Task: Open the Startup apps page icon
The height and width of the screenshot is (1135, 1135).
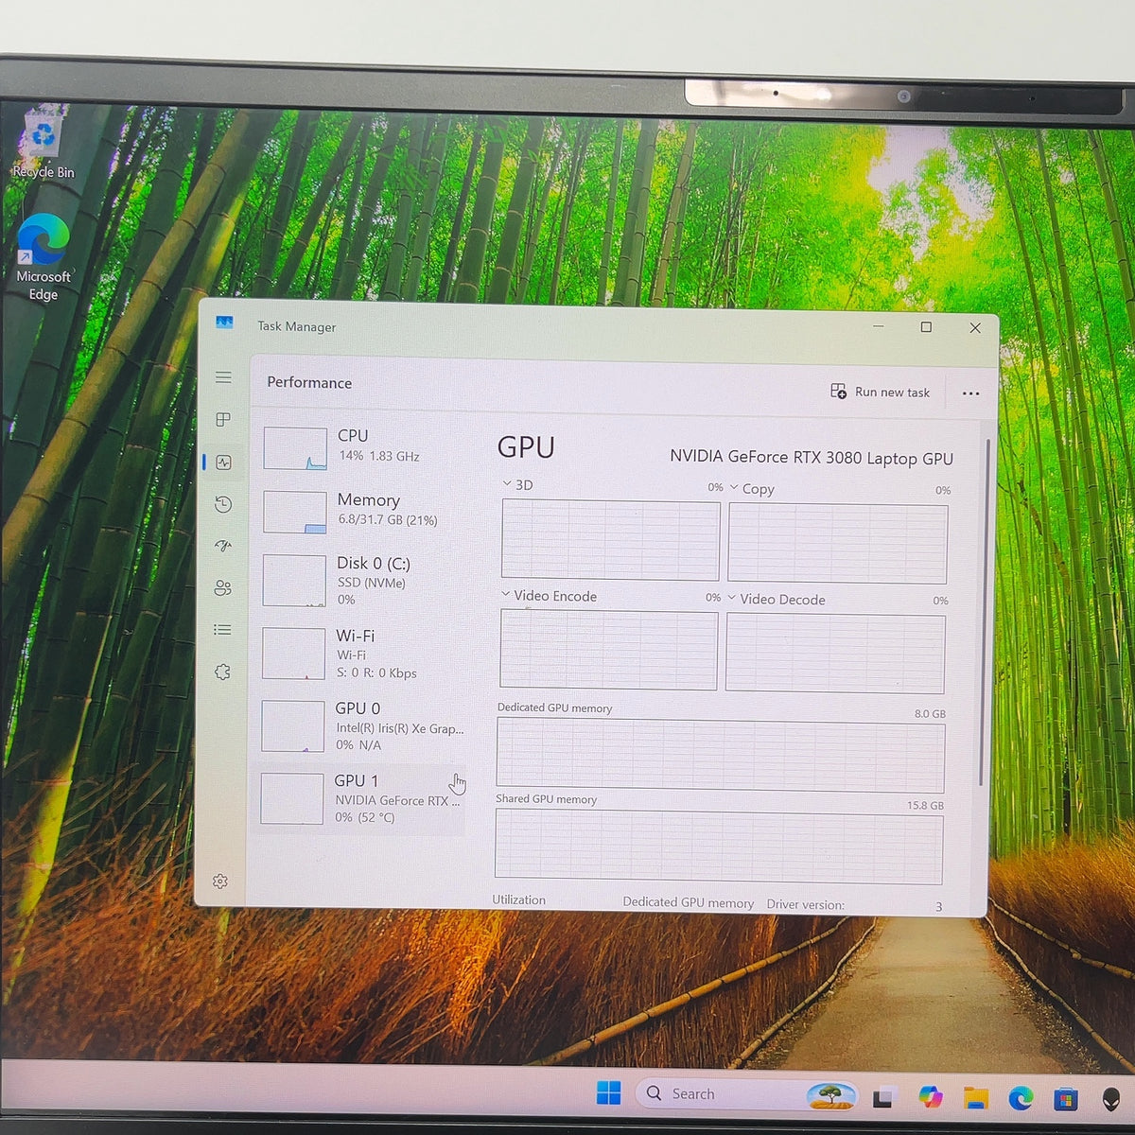Action: coord(223,546)
